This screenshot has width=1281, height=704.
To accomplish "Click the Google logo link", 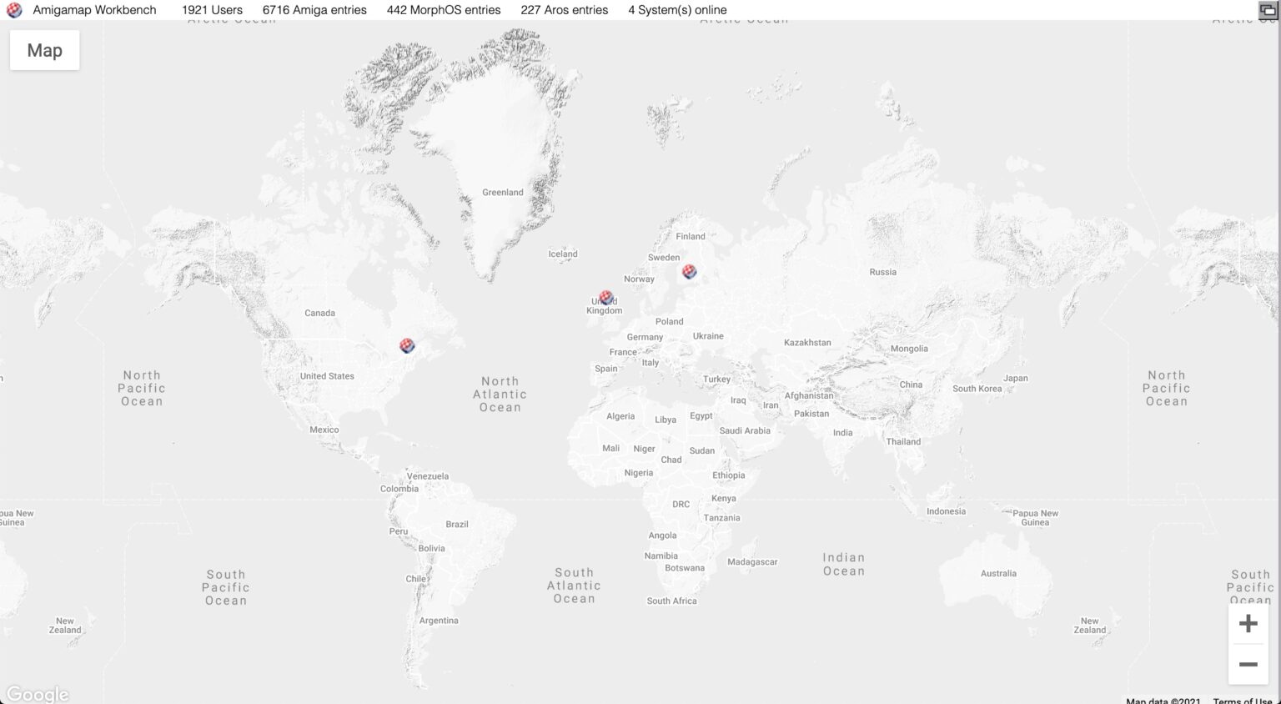I will [38, 694].
